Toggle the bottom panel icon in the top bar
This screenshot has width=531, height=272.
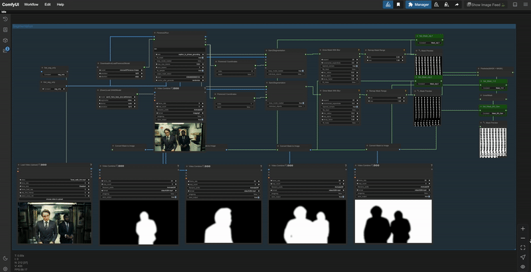pyautogui.click(x=515, y=5)
